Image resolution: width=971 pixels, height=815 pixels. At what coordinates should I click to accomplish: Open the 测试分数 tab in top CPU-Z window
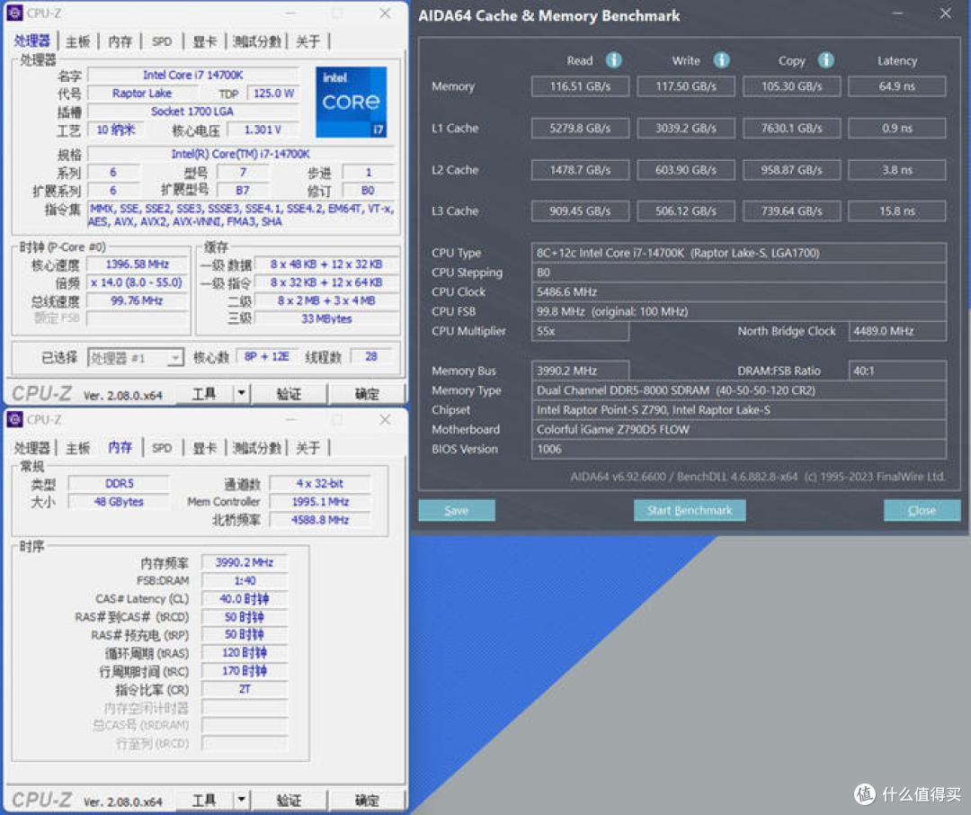(257, 41)
